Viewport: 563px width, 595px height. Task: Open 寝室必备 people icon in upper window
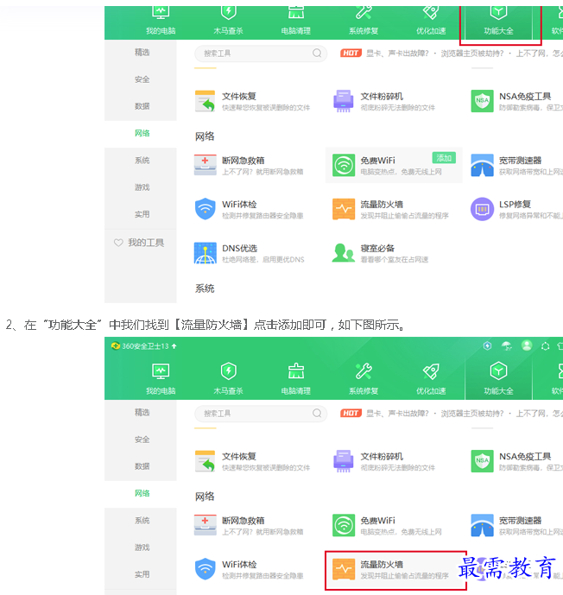tap(344, 253)
